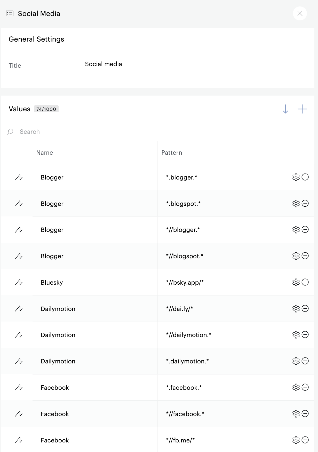Close the Social Media panel
This screenshot has width=318, height=452.
[300, 13]
